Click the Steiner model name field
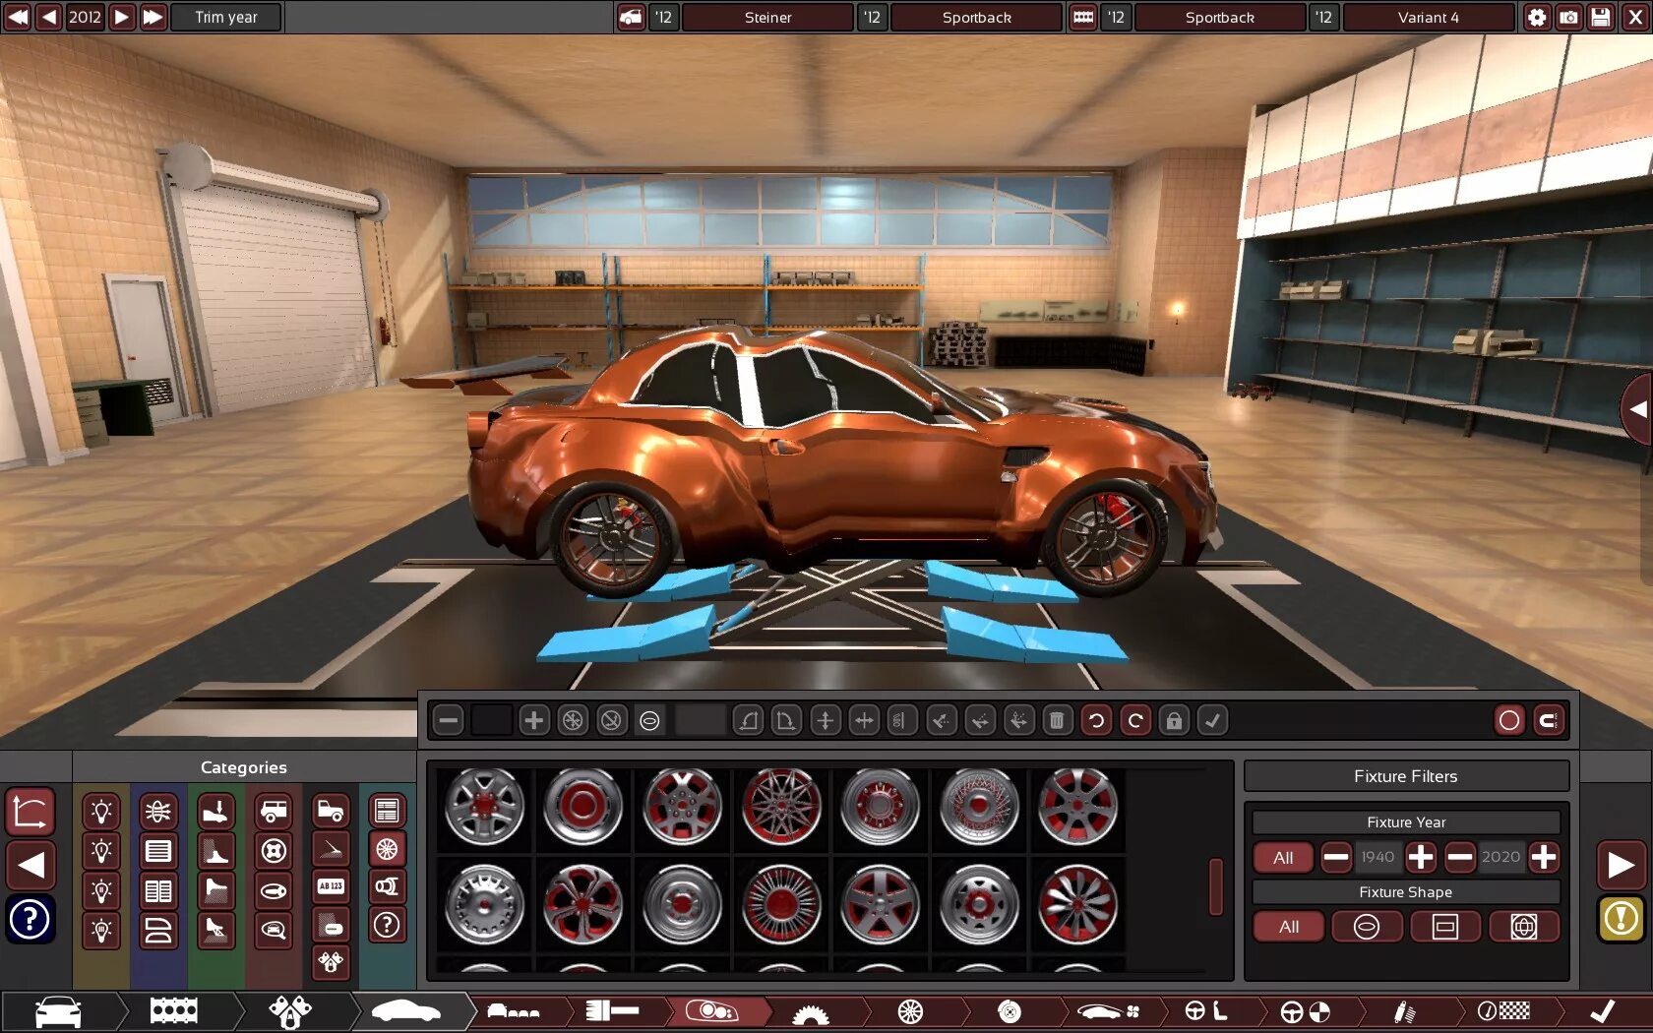Image resolution: width=1653 pixels, height=1033 pixels. [x=767, y=17]
